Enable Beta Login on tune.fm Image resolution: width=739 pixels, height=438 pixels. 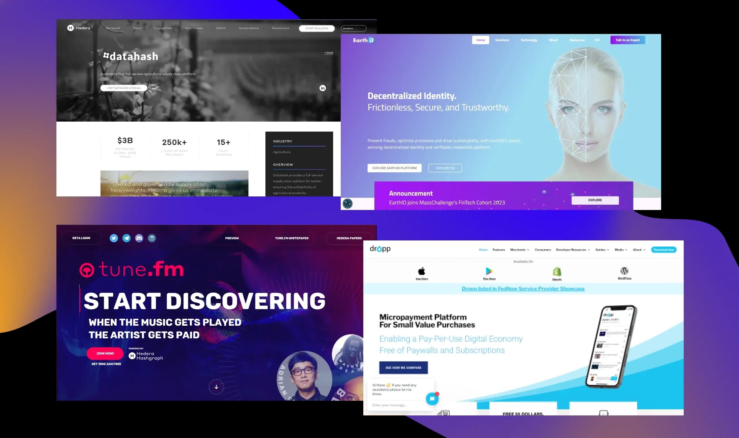coord(81,238)
